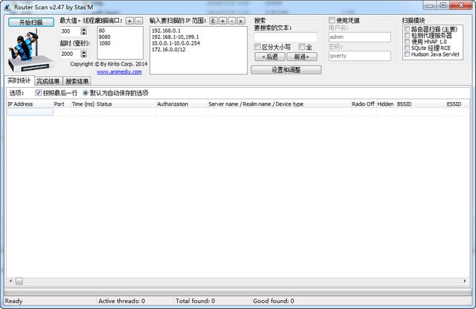Screen dimensions: 476x309
Task: Remove an IP range with - button
Action: (232, 21)
